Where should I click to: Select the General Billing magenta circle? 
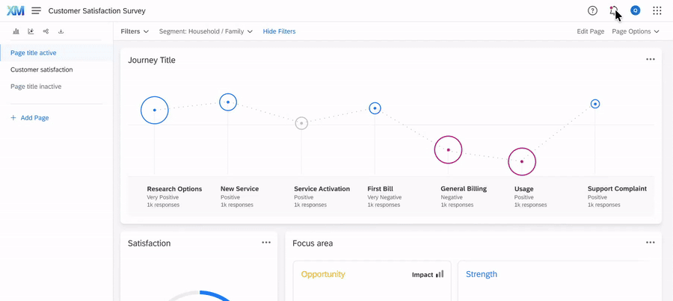(x=448, y=149)
